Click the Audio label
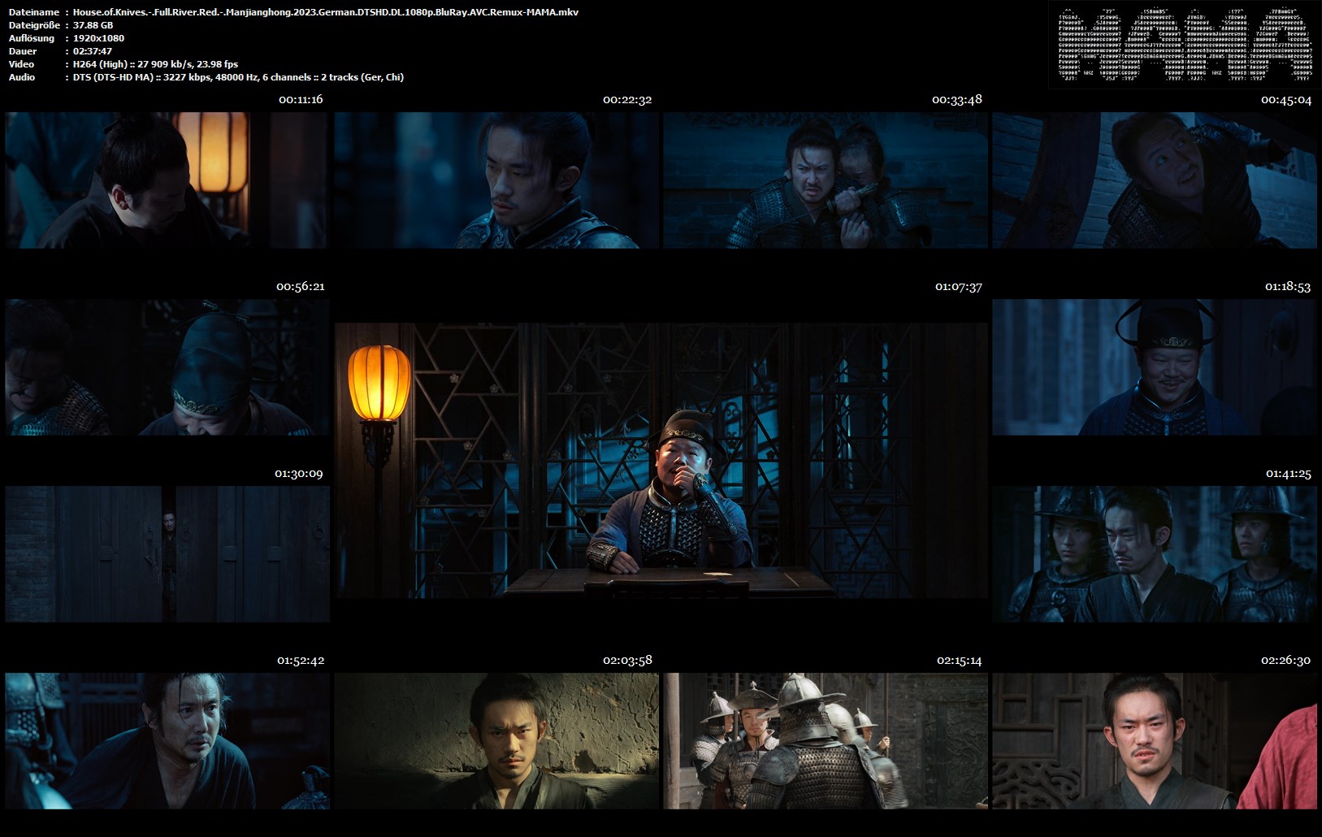Screen dimensions: 1322x837 [22, 77]
